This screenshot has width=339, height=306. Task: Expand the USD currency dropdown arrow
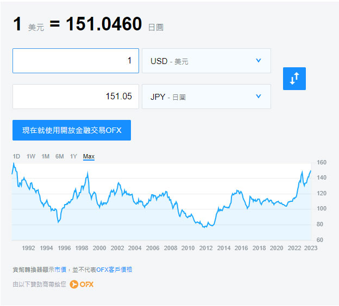pyautogui.click(x=259, y=60)
